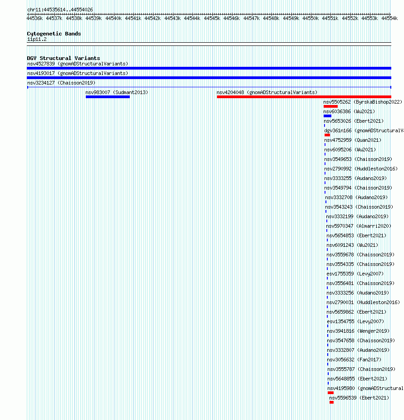Click the 44551k ruler tick label

tap(330, 19)
